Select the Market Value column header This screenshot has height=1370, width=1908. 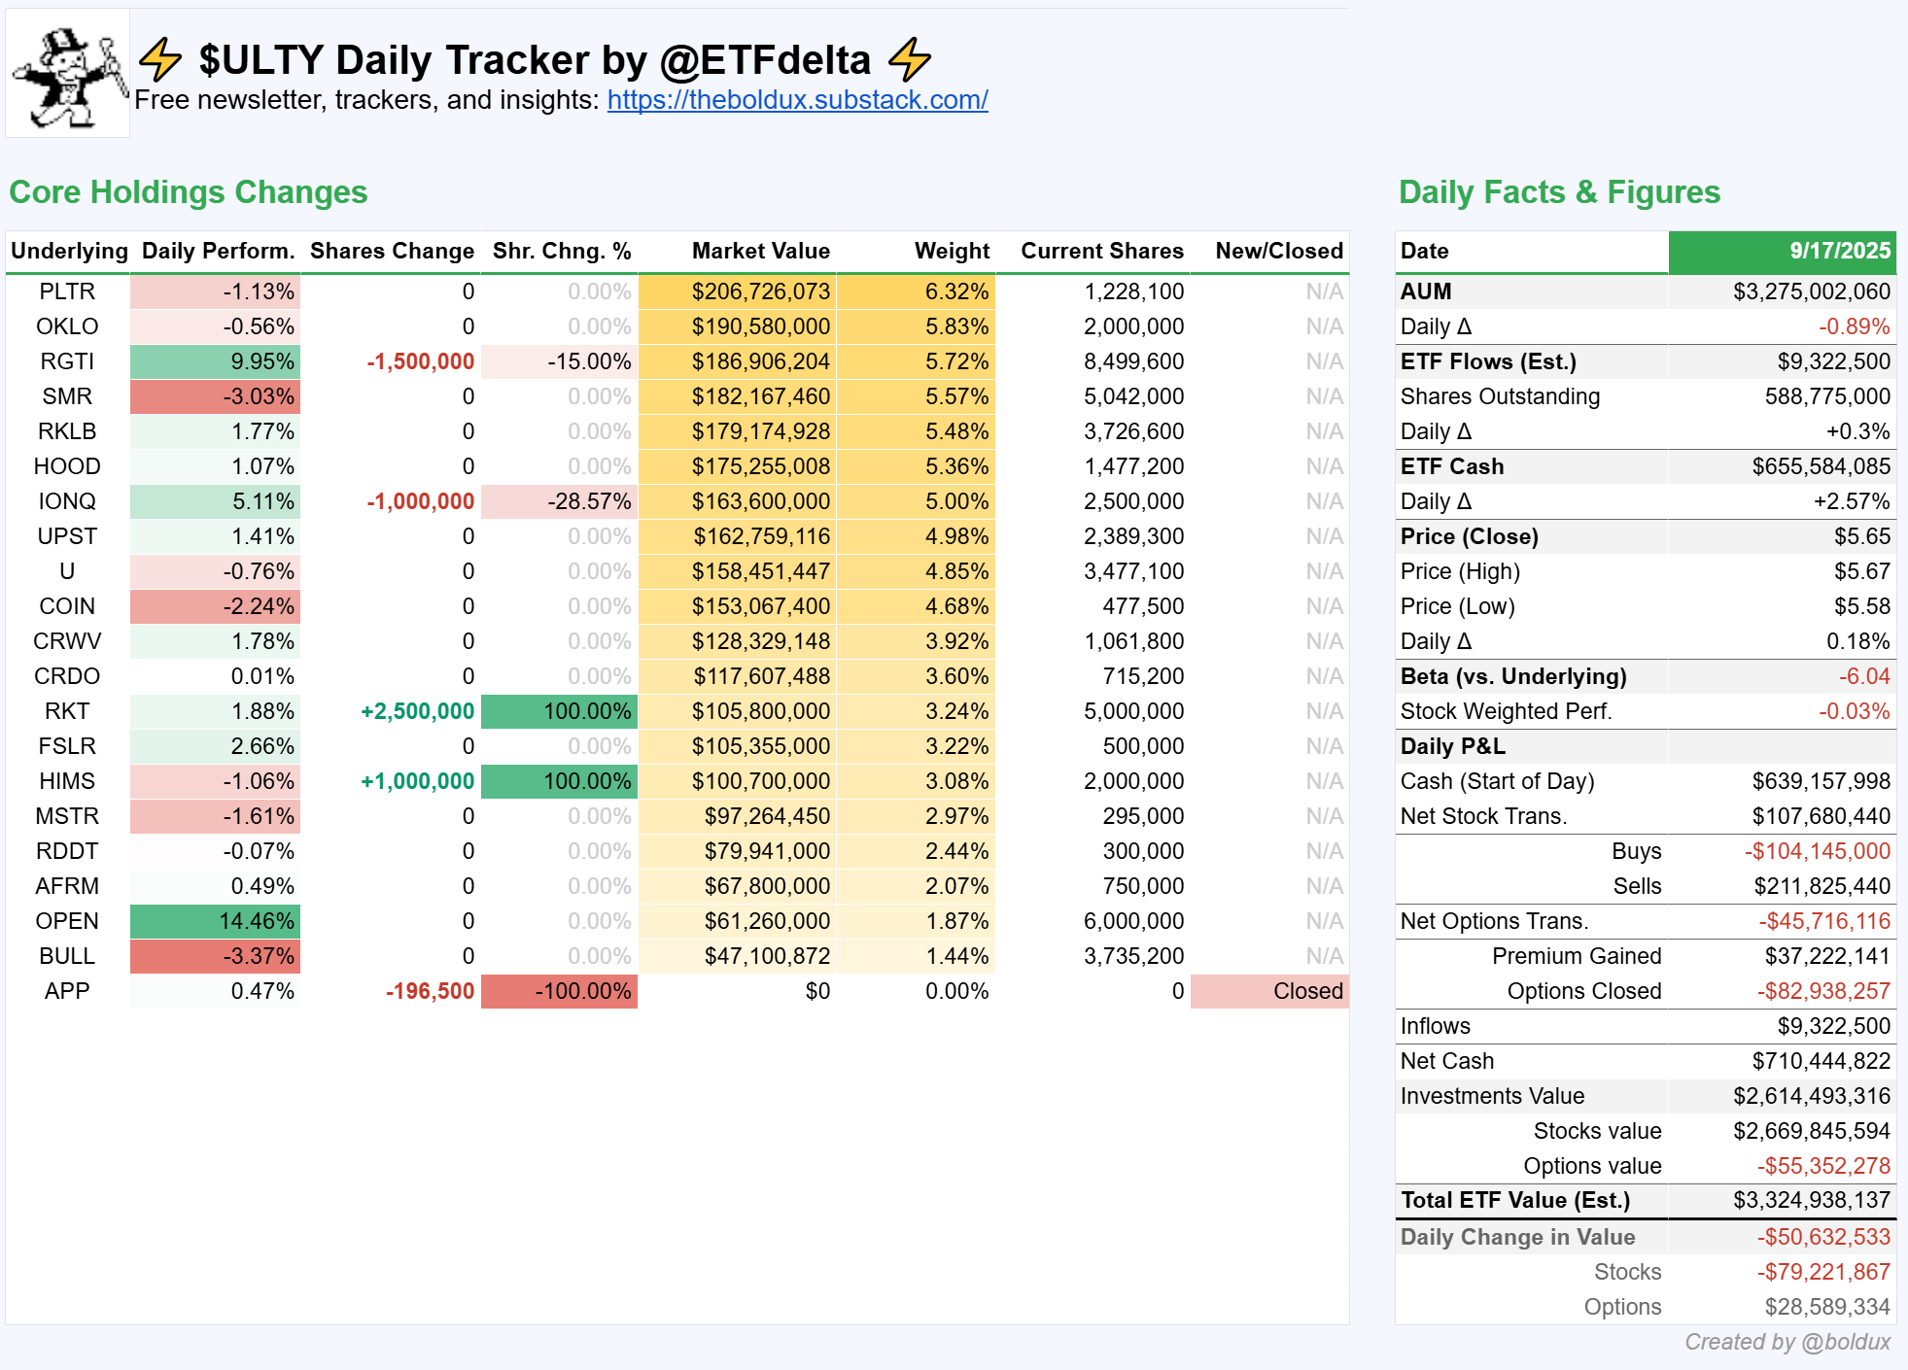[760, 251]
